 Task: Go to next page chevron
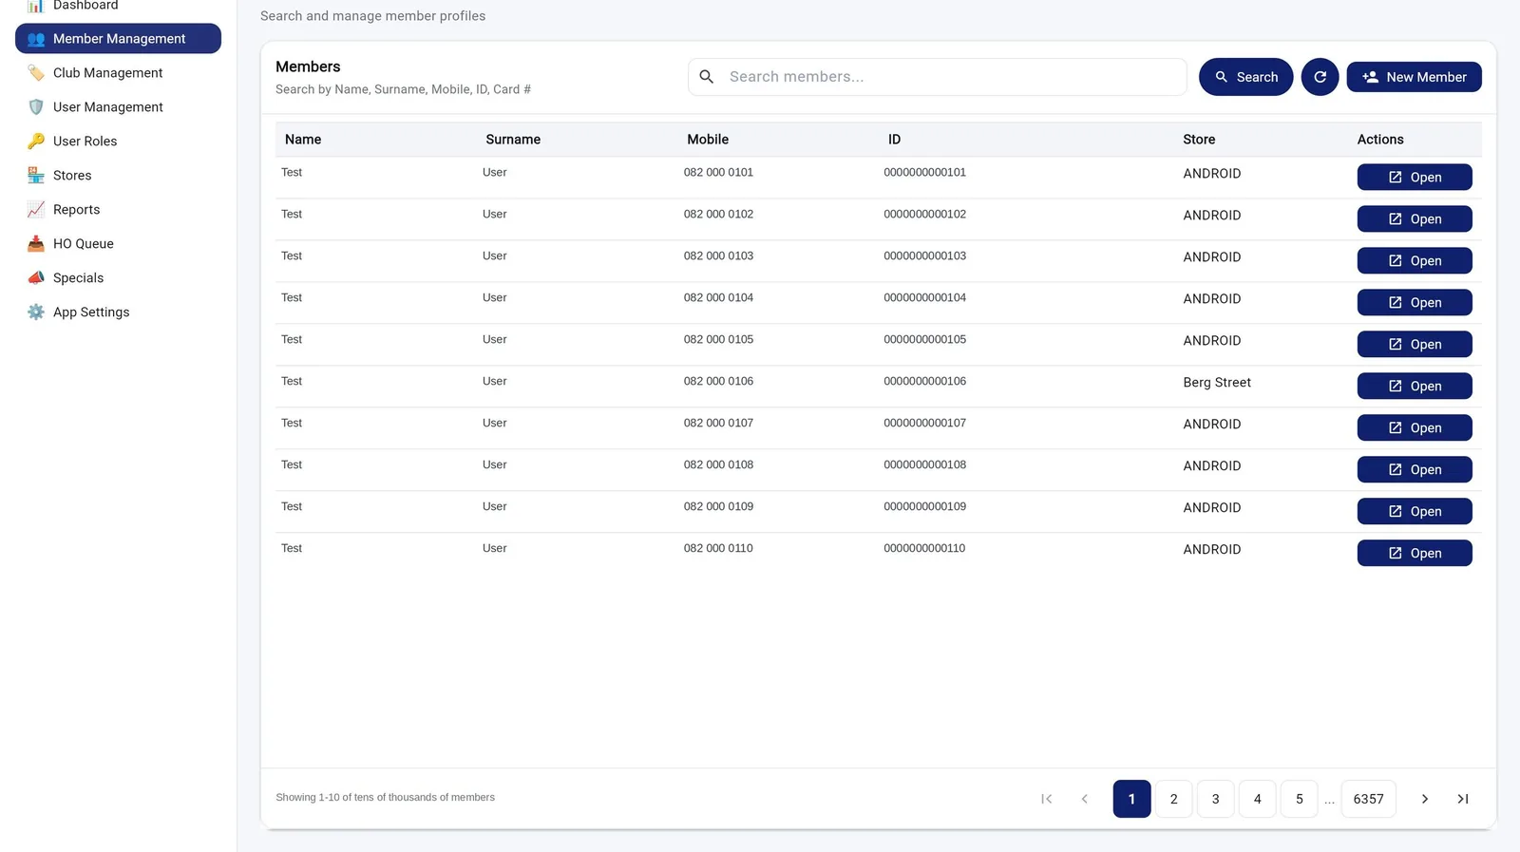1424,799
